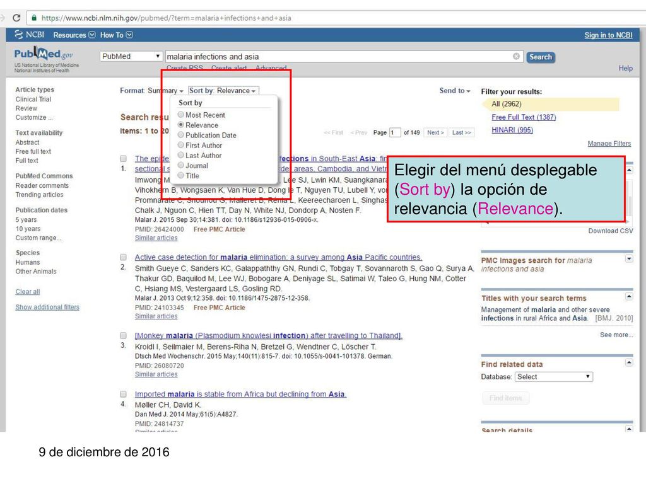Viewport: 646px width, 484px height.
Task: Open Manage Filters
Action: coord(609,144)
